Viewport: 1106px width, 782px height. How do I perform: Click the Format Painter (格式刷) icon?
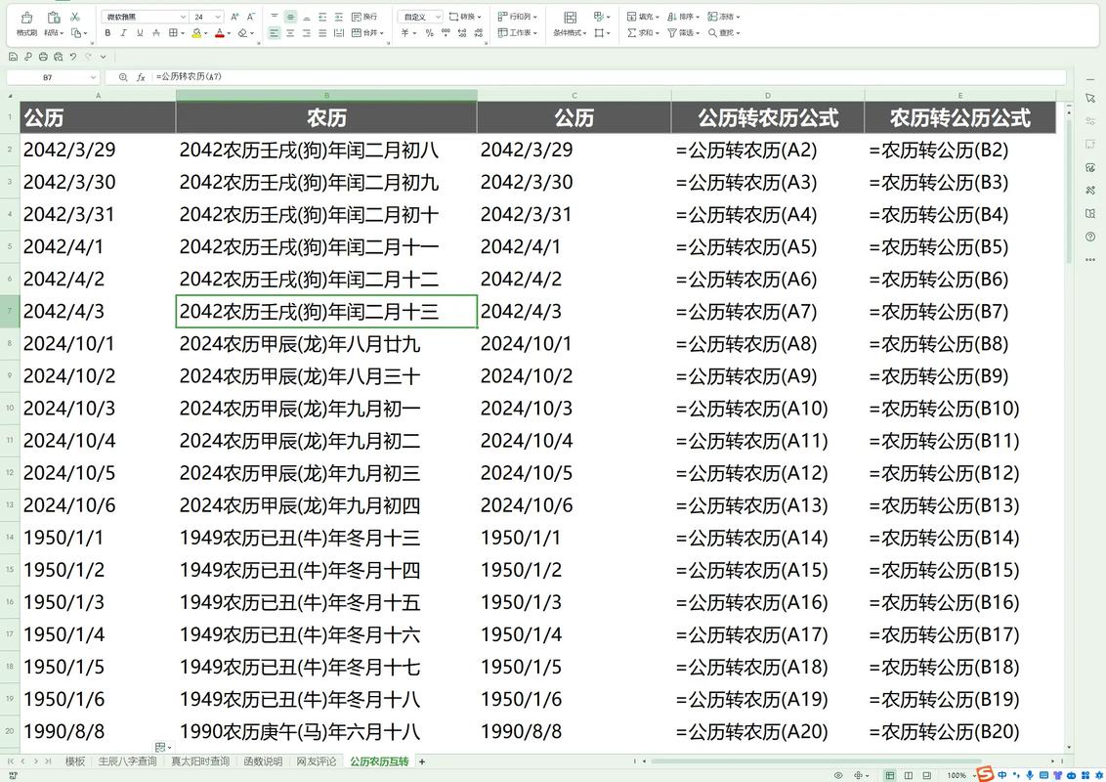pos(26,18)
